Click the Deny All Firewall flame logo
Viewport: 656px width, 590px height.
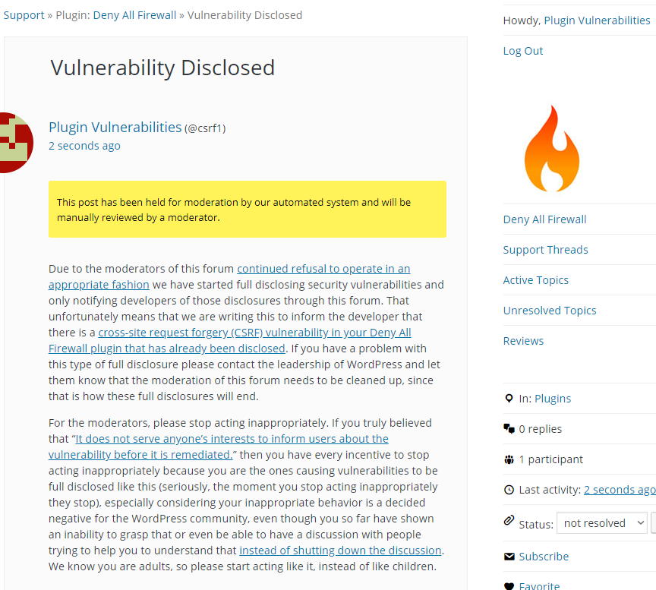[552, 148]
